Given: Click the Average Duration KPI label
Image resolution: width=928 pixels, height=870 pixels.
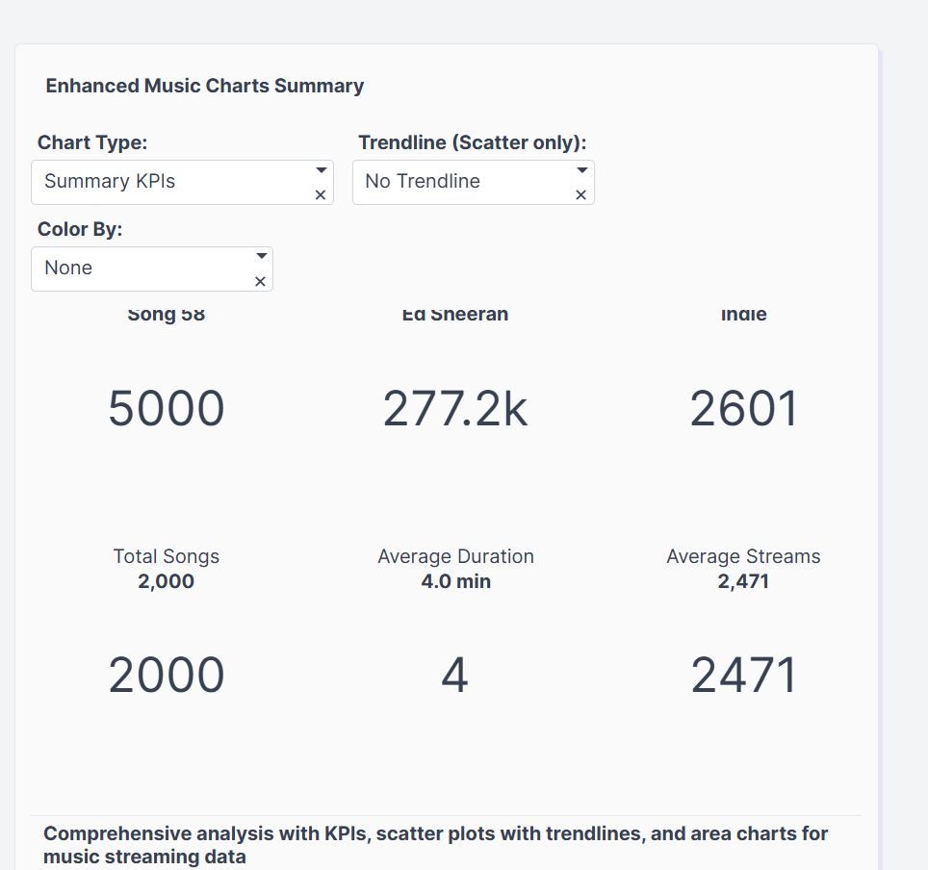Looking at the screenshot, I should click(x=455, y=556).
